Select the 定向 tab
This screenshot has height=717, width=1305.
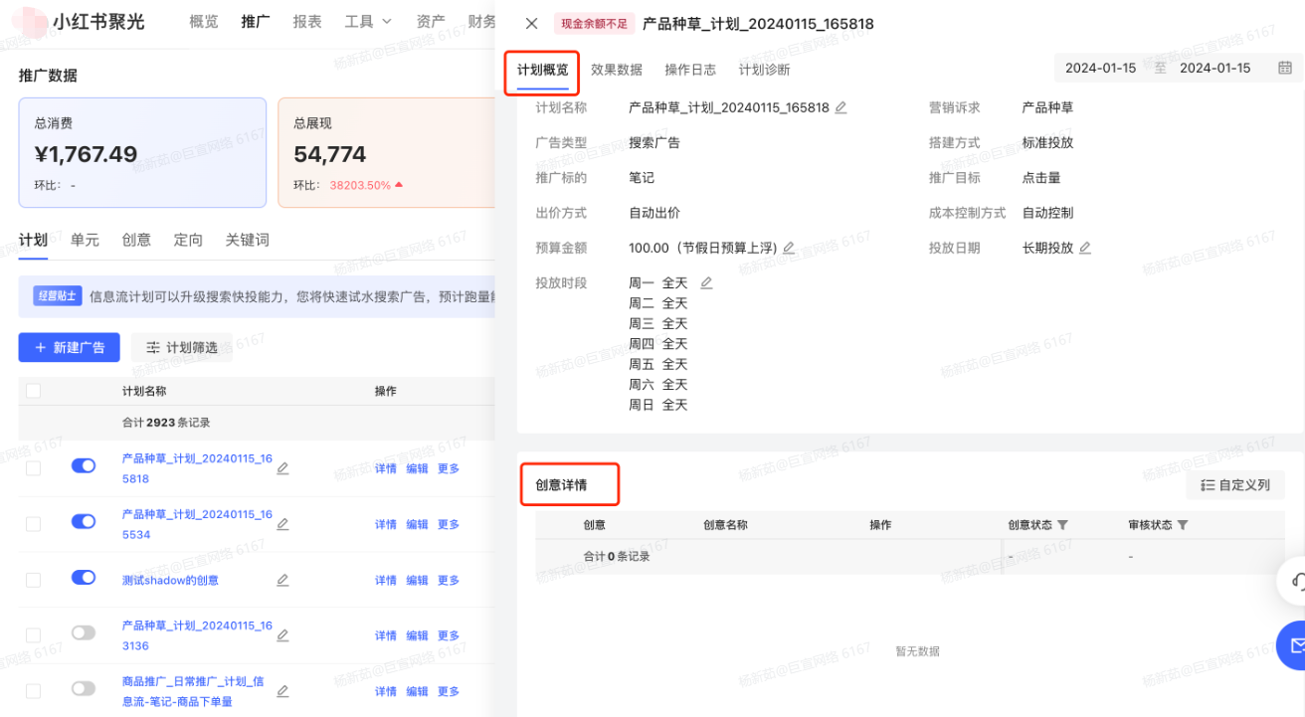[188, 240]
